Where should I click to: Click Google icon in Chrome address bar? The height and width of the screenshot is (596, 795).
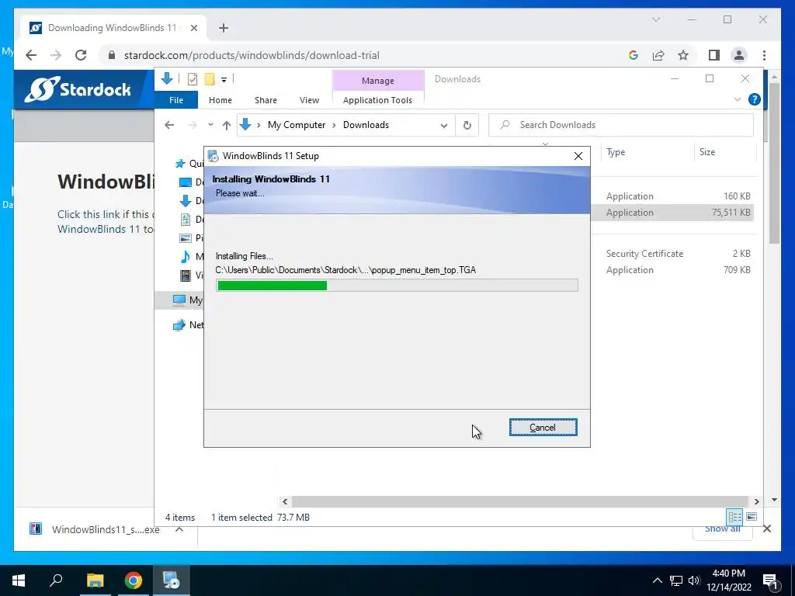(x=634, y=55)
